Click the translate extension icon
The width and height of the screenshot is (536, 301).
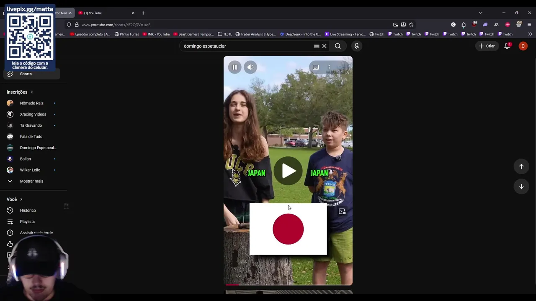(x=496, y=25)
